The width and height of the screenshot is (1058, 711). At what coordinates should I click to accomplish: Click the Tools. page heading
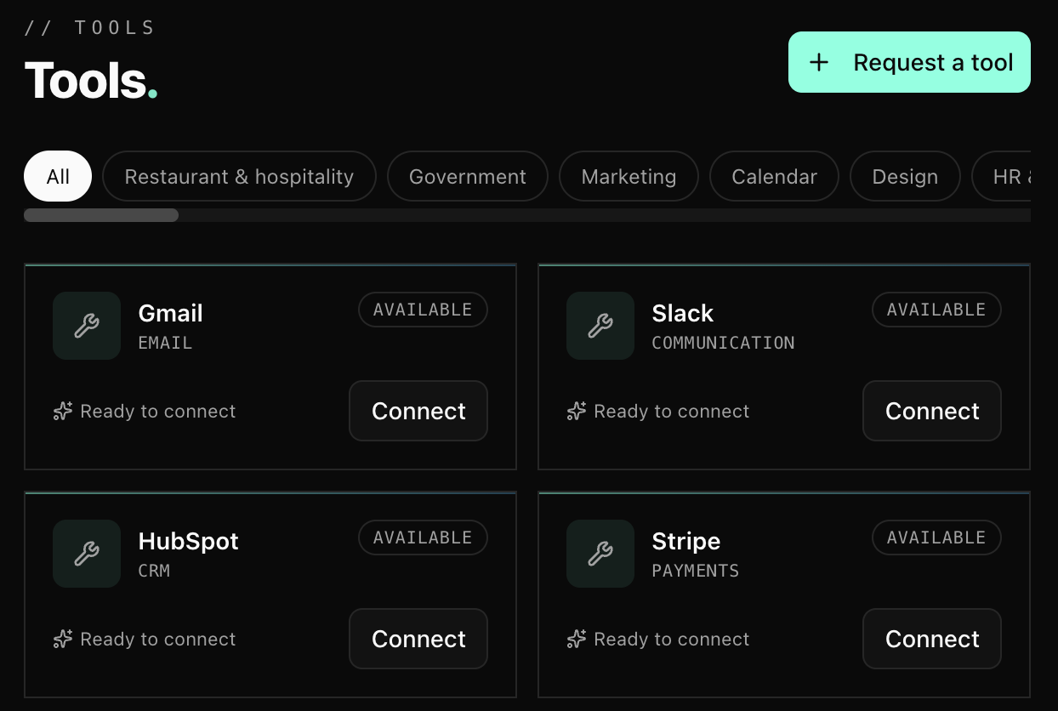(91, 81)
